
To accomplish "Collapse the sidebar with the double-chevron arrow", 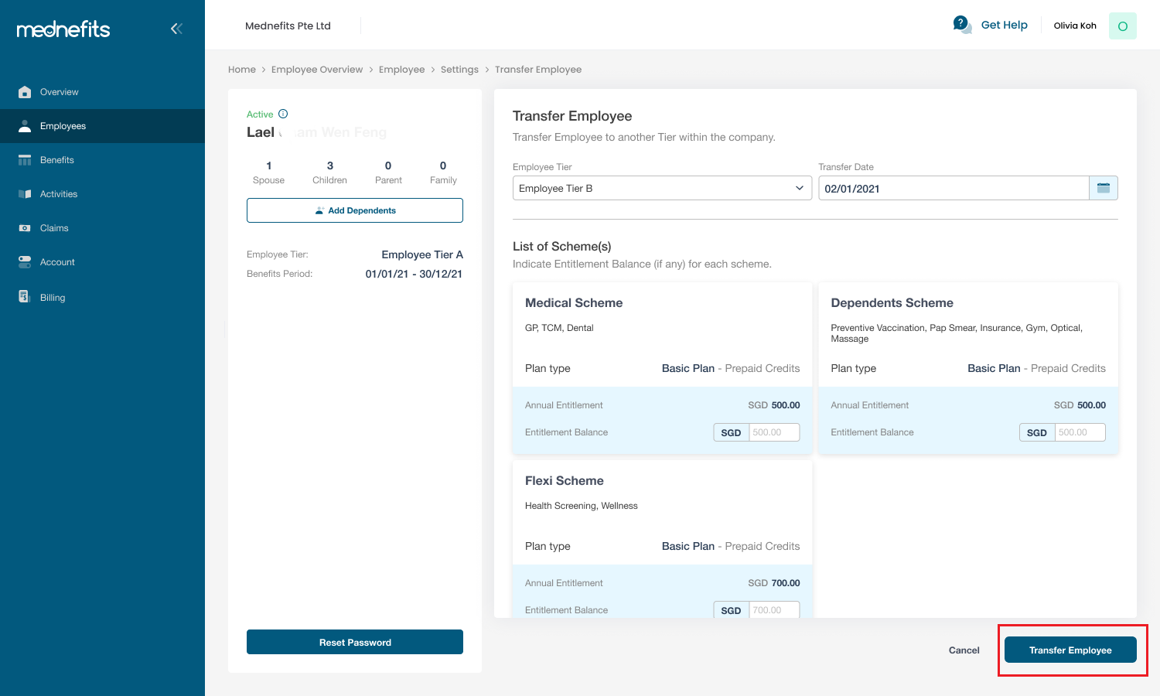I will click(x=176, y=29).
